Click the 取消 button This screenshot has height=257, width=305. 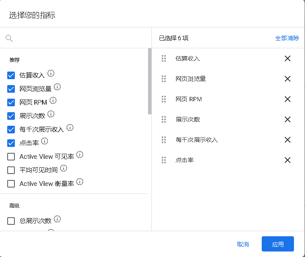pos(243,244)
